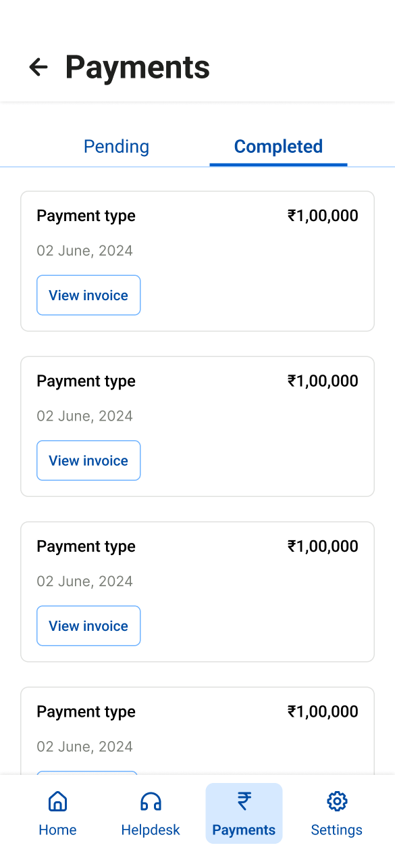Image resolution: width=395 pixels, height=856 pixels.
Task: Select the second payment card's date
Action: 84,416
